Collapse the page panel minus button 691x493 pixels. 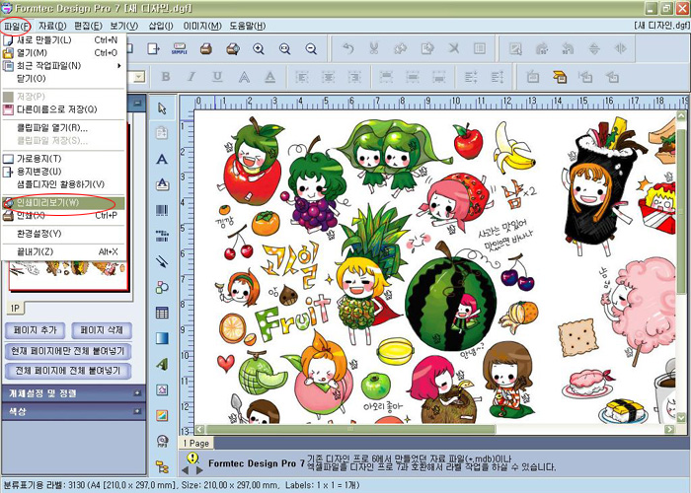pyautogui.click(x=137, y=103)
